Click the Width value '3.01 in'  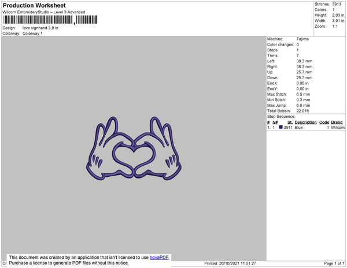coord(338,21)
